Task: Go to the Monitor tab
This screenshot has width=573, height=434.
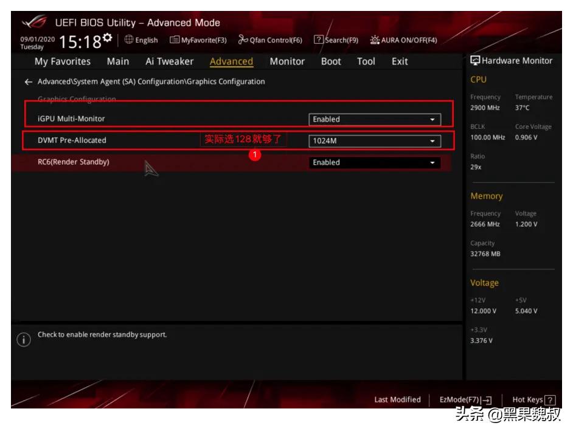Action: (x=287, y=61)
